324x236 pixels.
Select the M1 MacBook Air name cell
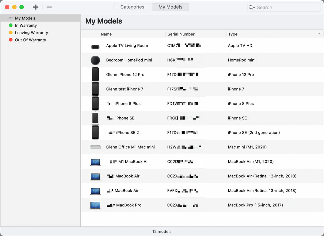pyautogui.click(x=129, y=162)
